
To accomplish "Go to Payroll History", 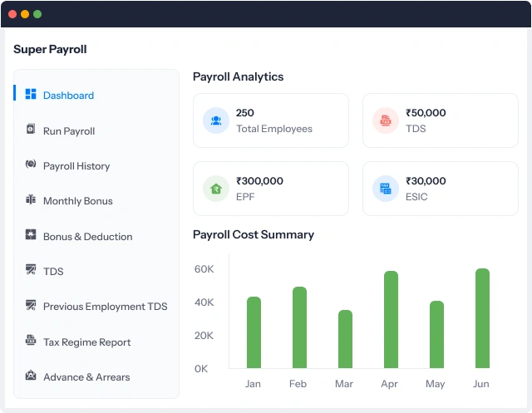I will (x=76, y=166).
